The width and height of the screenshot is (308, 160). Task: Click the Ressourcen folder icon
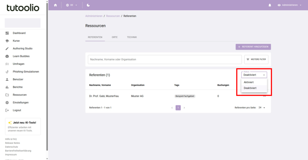point(7,95)
